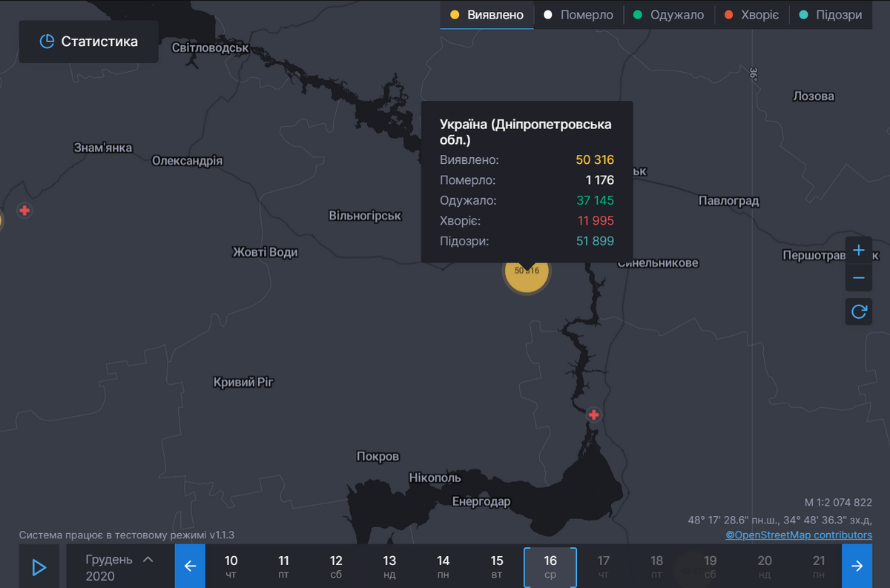Reset map view with the refresh icon
Image resolution: width=890 pixels, height=588 pixels.
click(859, 311)
